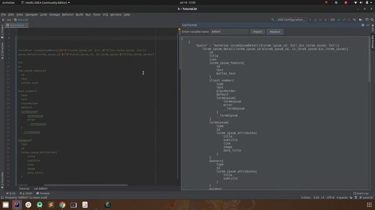Open the Tools menu
The width and height of the screenshot is (375, 210).
coord(97,15)
